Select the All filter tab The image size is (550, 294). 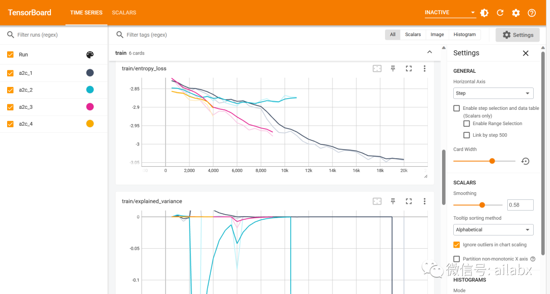coord(393,35)
